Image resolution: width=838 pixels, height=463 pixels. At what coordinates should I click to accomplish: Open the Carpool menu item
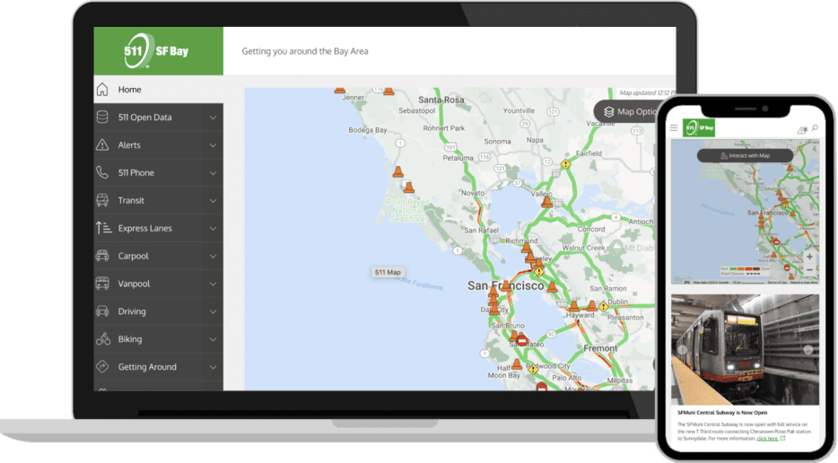coord(158,256)
